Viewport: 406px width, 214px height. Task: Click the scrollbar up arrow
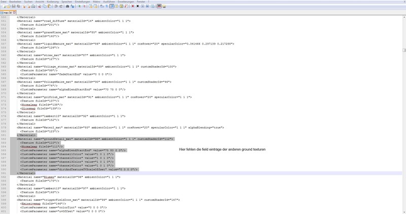pos(404,17)
